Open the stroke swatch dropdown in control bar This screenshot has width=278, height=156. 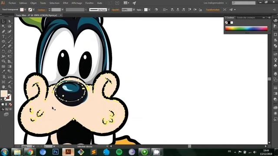coord(33,10)
